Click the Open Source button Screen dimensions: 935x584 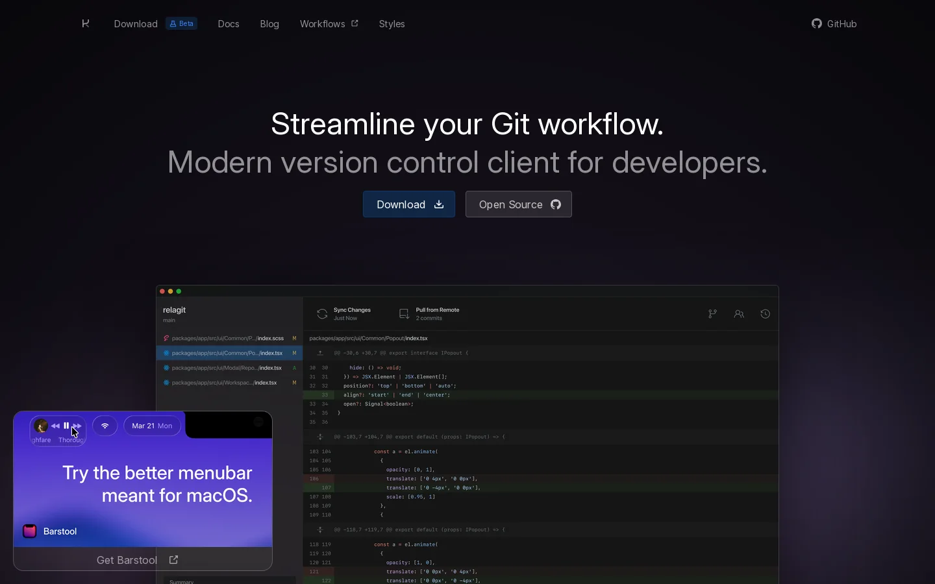519,204
